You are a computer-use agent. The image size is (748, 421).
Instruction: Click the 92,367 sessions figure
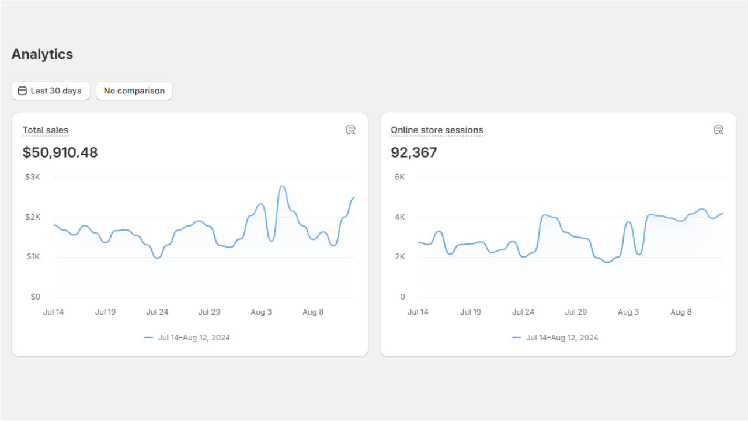pyautogui.click(x=414, y=153)
